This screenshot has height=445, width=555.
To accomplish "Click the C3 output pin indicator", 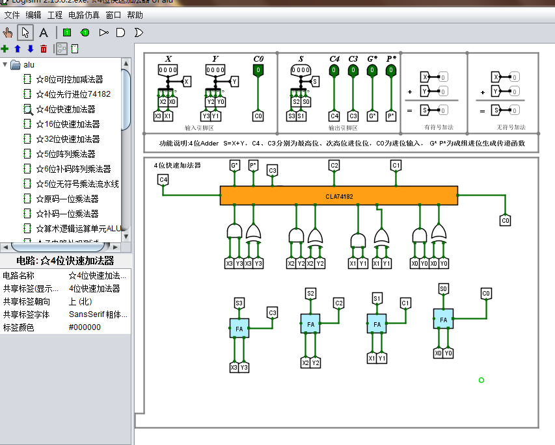I will [x=353, y=70].
